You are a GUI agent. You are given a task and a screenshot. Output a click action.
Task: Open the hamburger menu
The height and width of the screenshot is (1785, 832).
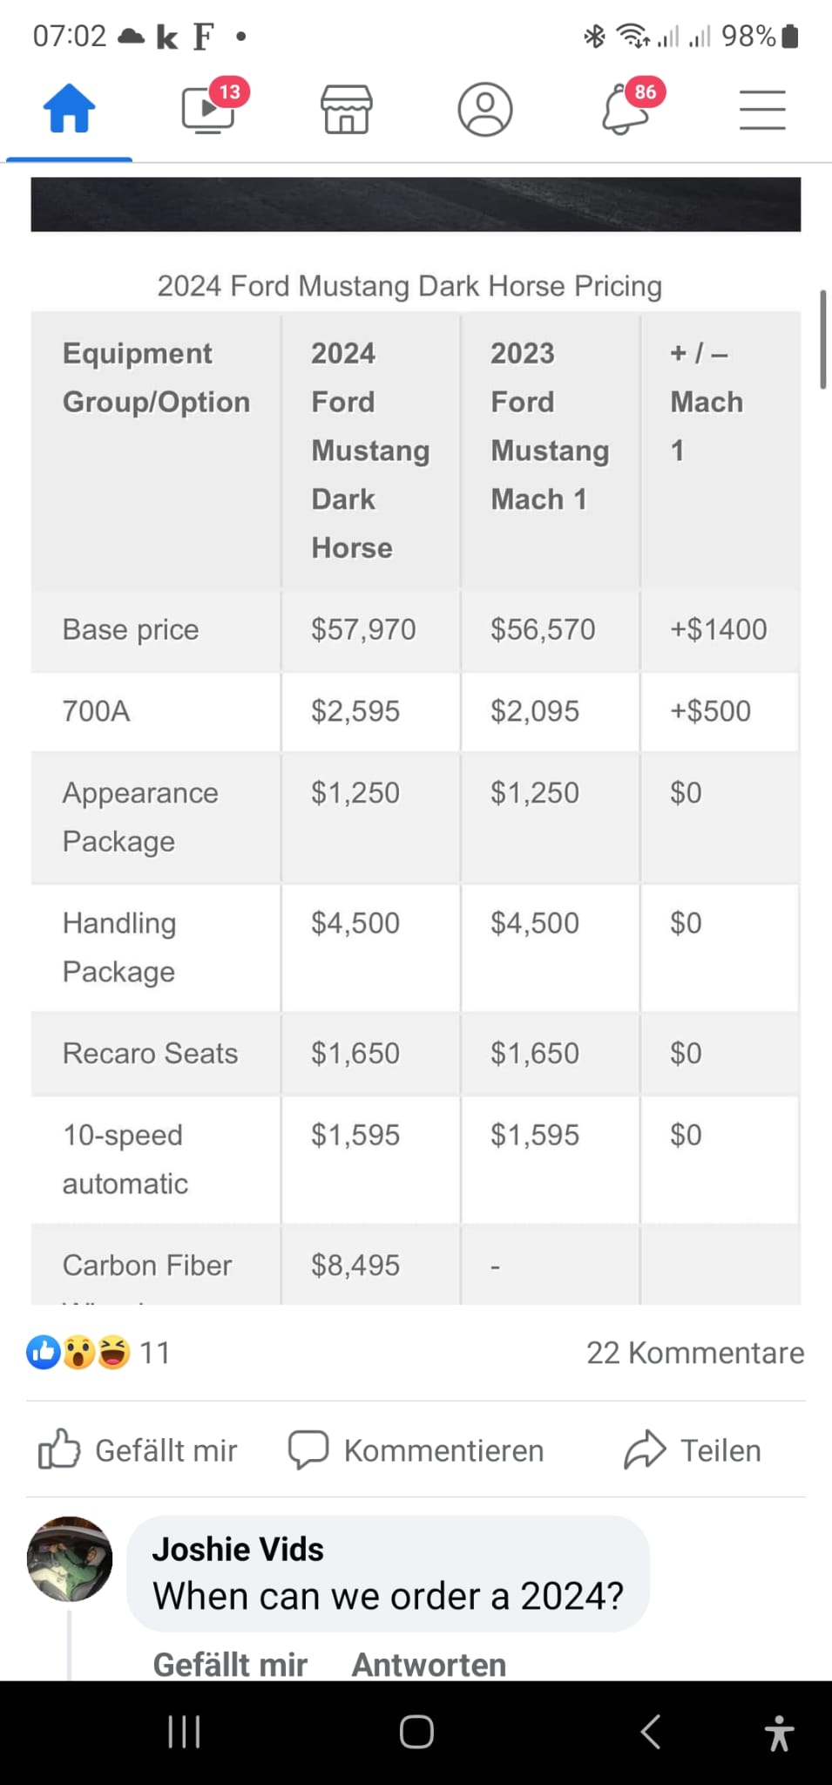click(762, 110)
